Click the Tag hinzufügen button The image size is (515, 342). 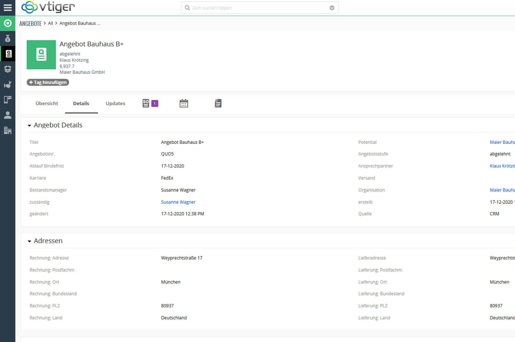[48, 82]
